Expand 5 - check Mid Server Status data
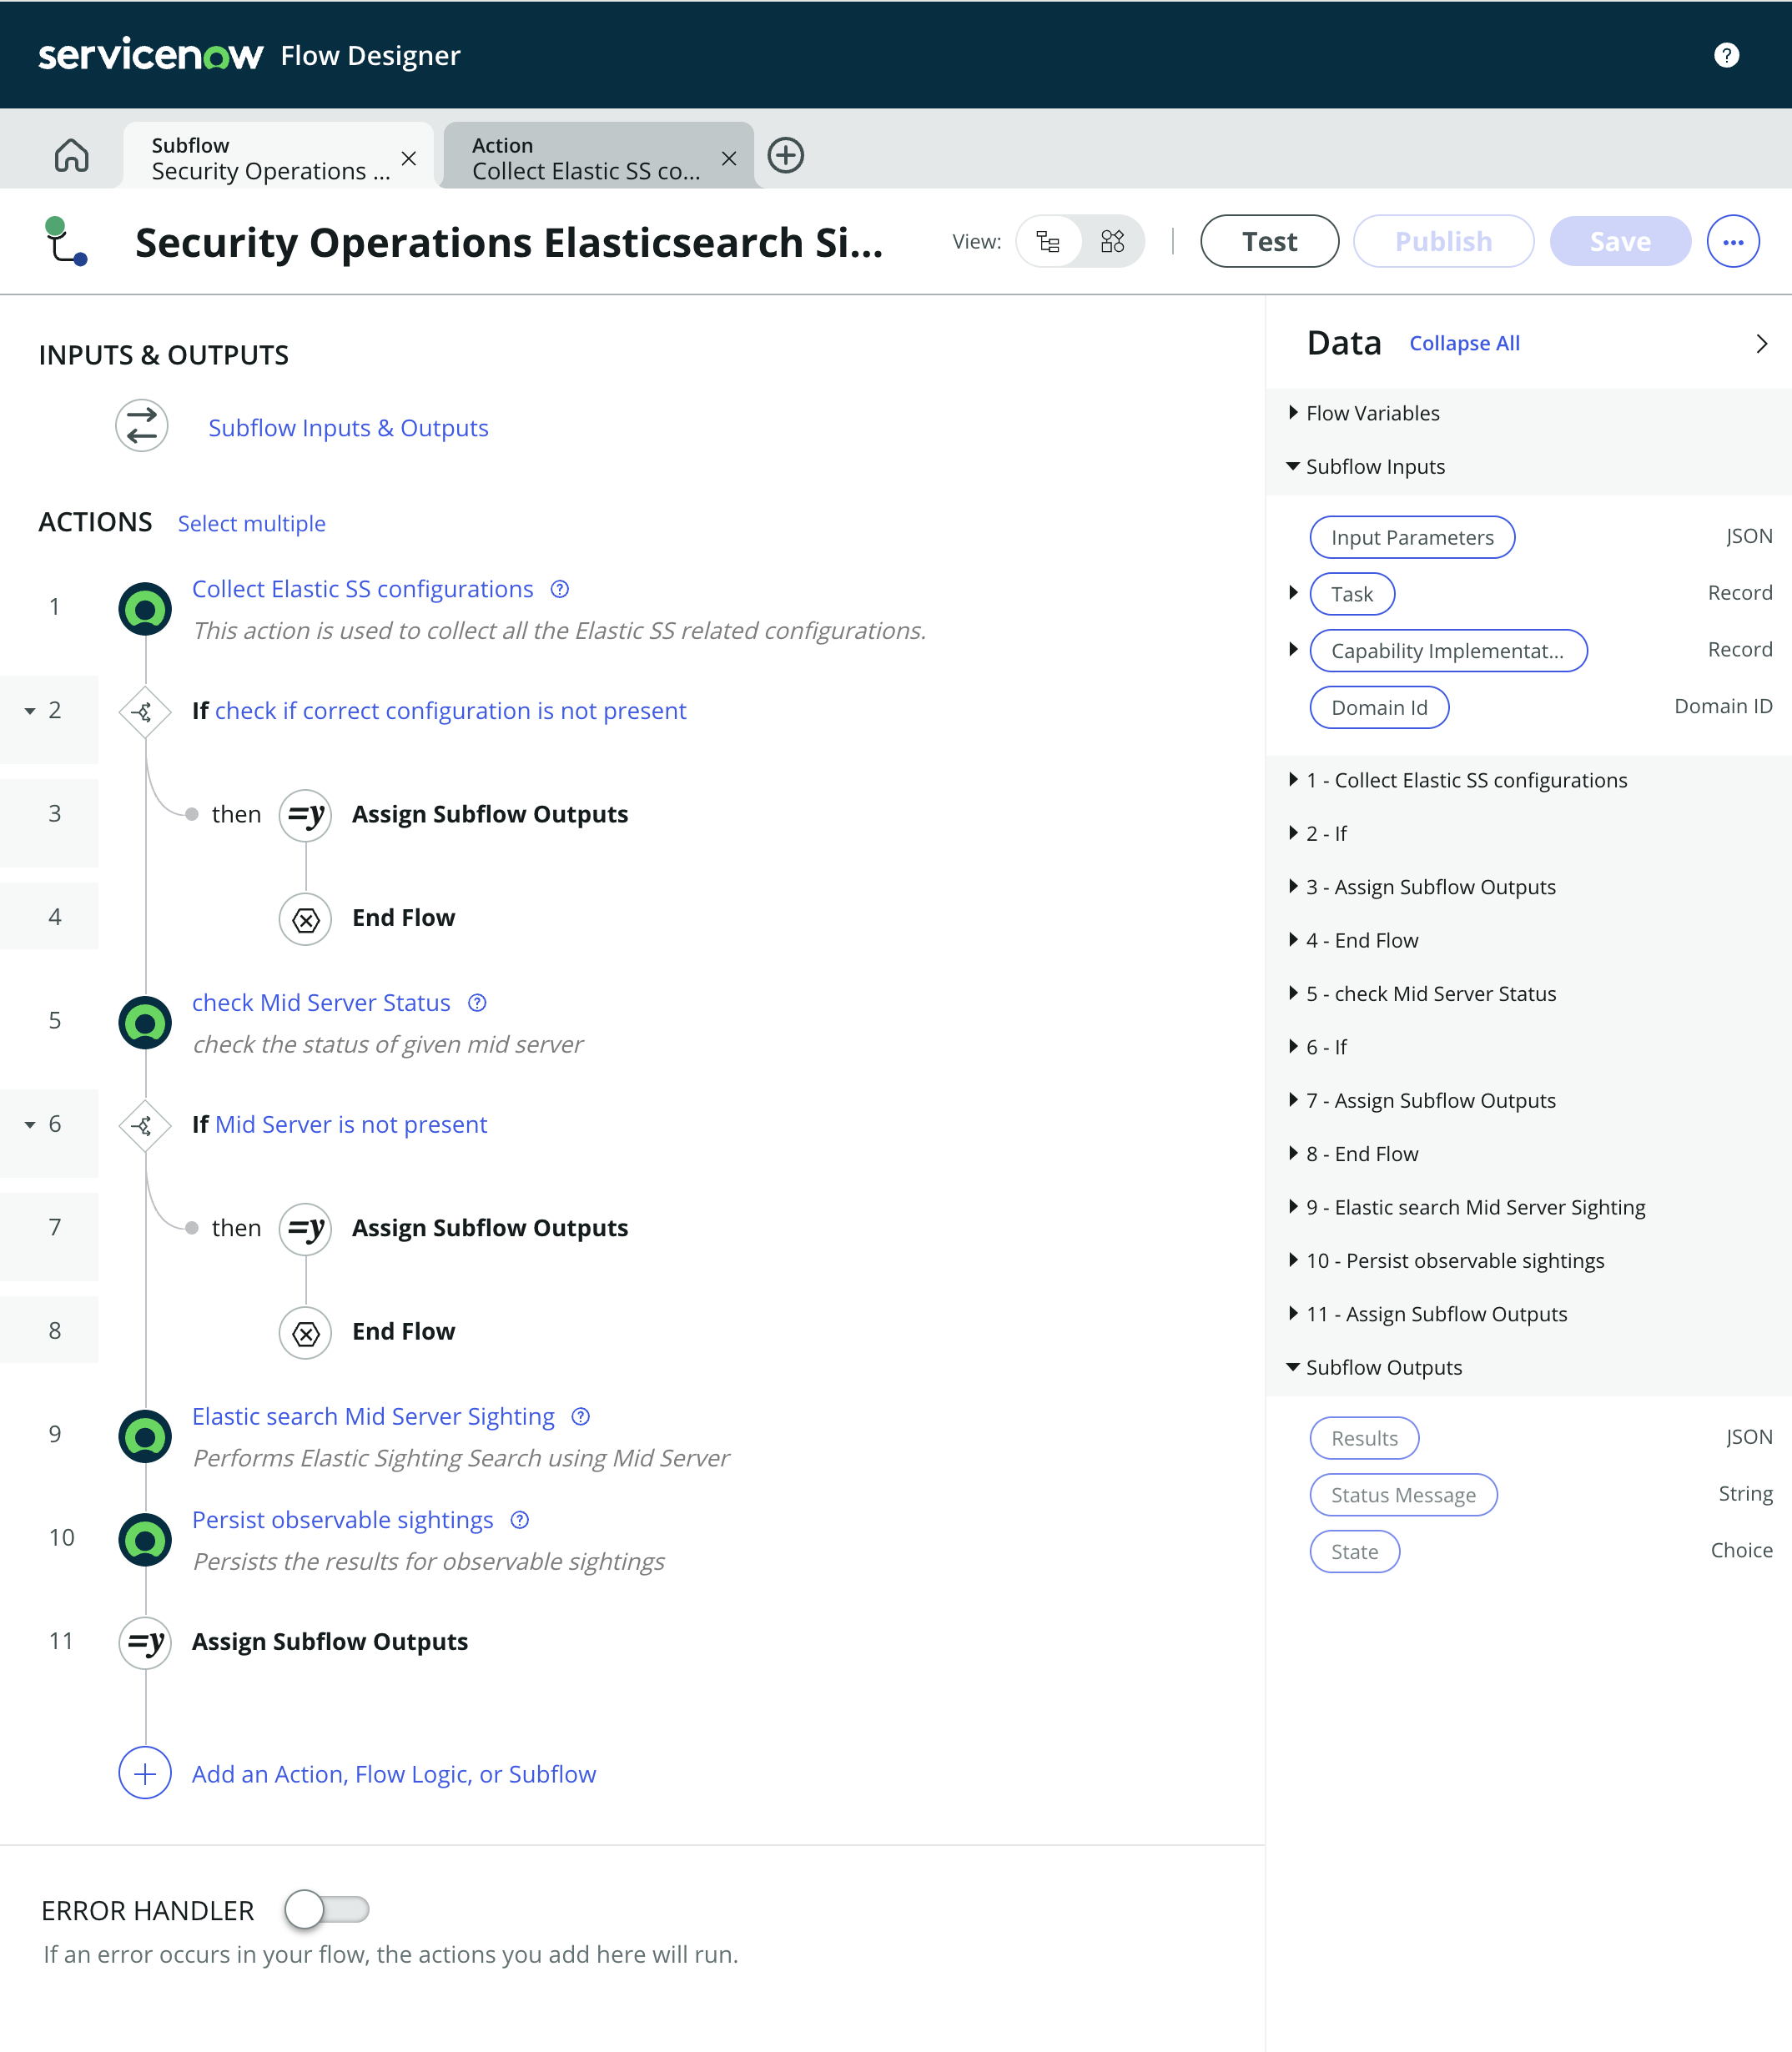 coord(1293,993)
